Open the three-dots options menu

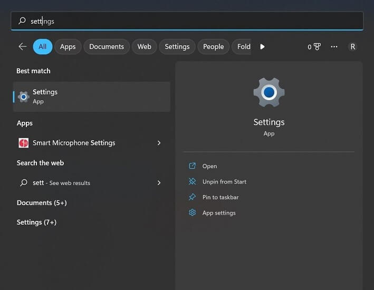(x=334, y=46)
